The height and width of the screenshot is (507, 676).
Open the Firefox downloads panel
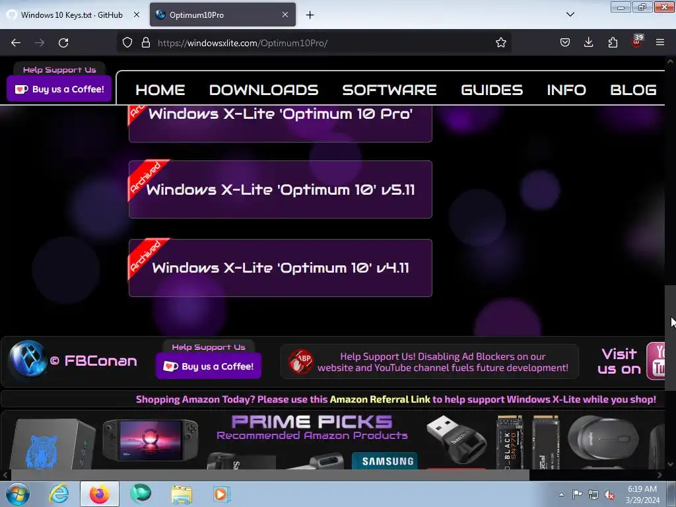588,43
